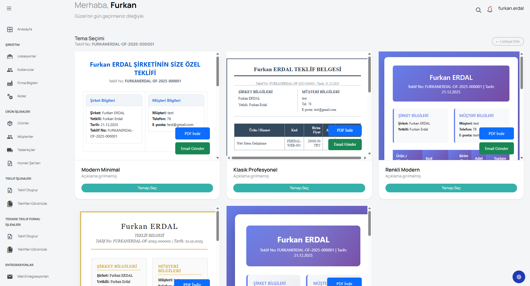Click Furkan ERDAL TEKLİF BELGESİ title

pos(298,69)
